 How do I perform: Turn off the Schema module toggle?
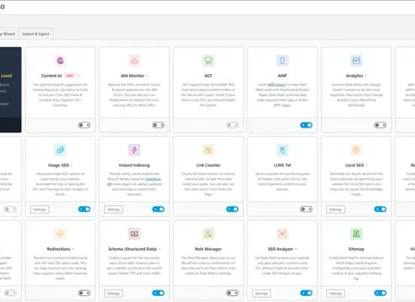158,293
